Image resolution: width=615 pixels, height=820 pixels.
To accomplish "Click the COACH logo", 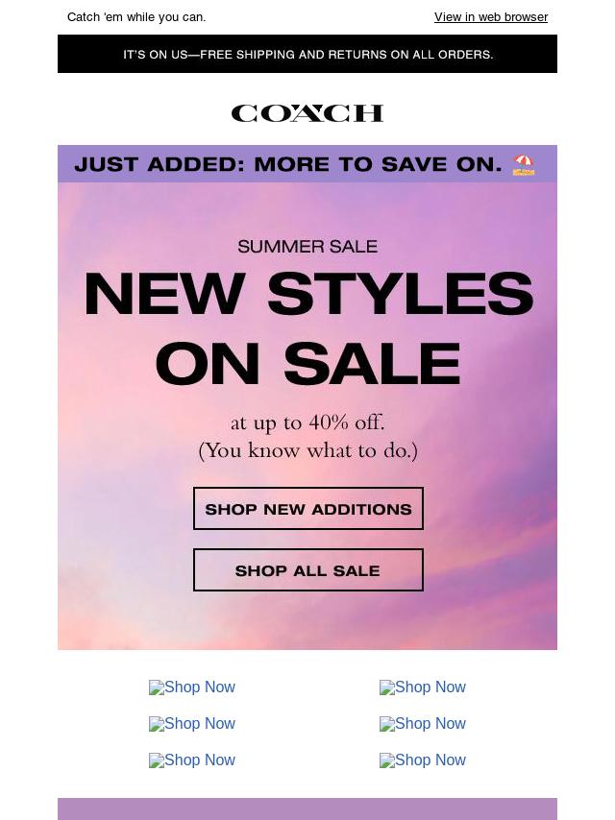I will (x=307, y=113).
